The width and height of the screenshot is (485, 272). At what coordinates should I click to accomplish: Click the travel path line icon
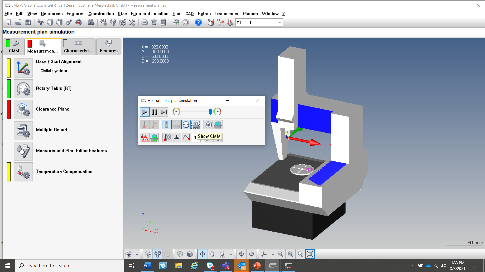(186, 138)
